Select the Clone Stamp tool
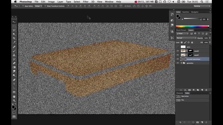 coord(14,55)
